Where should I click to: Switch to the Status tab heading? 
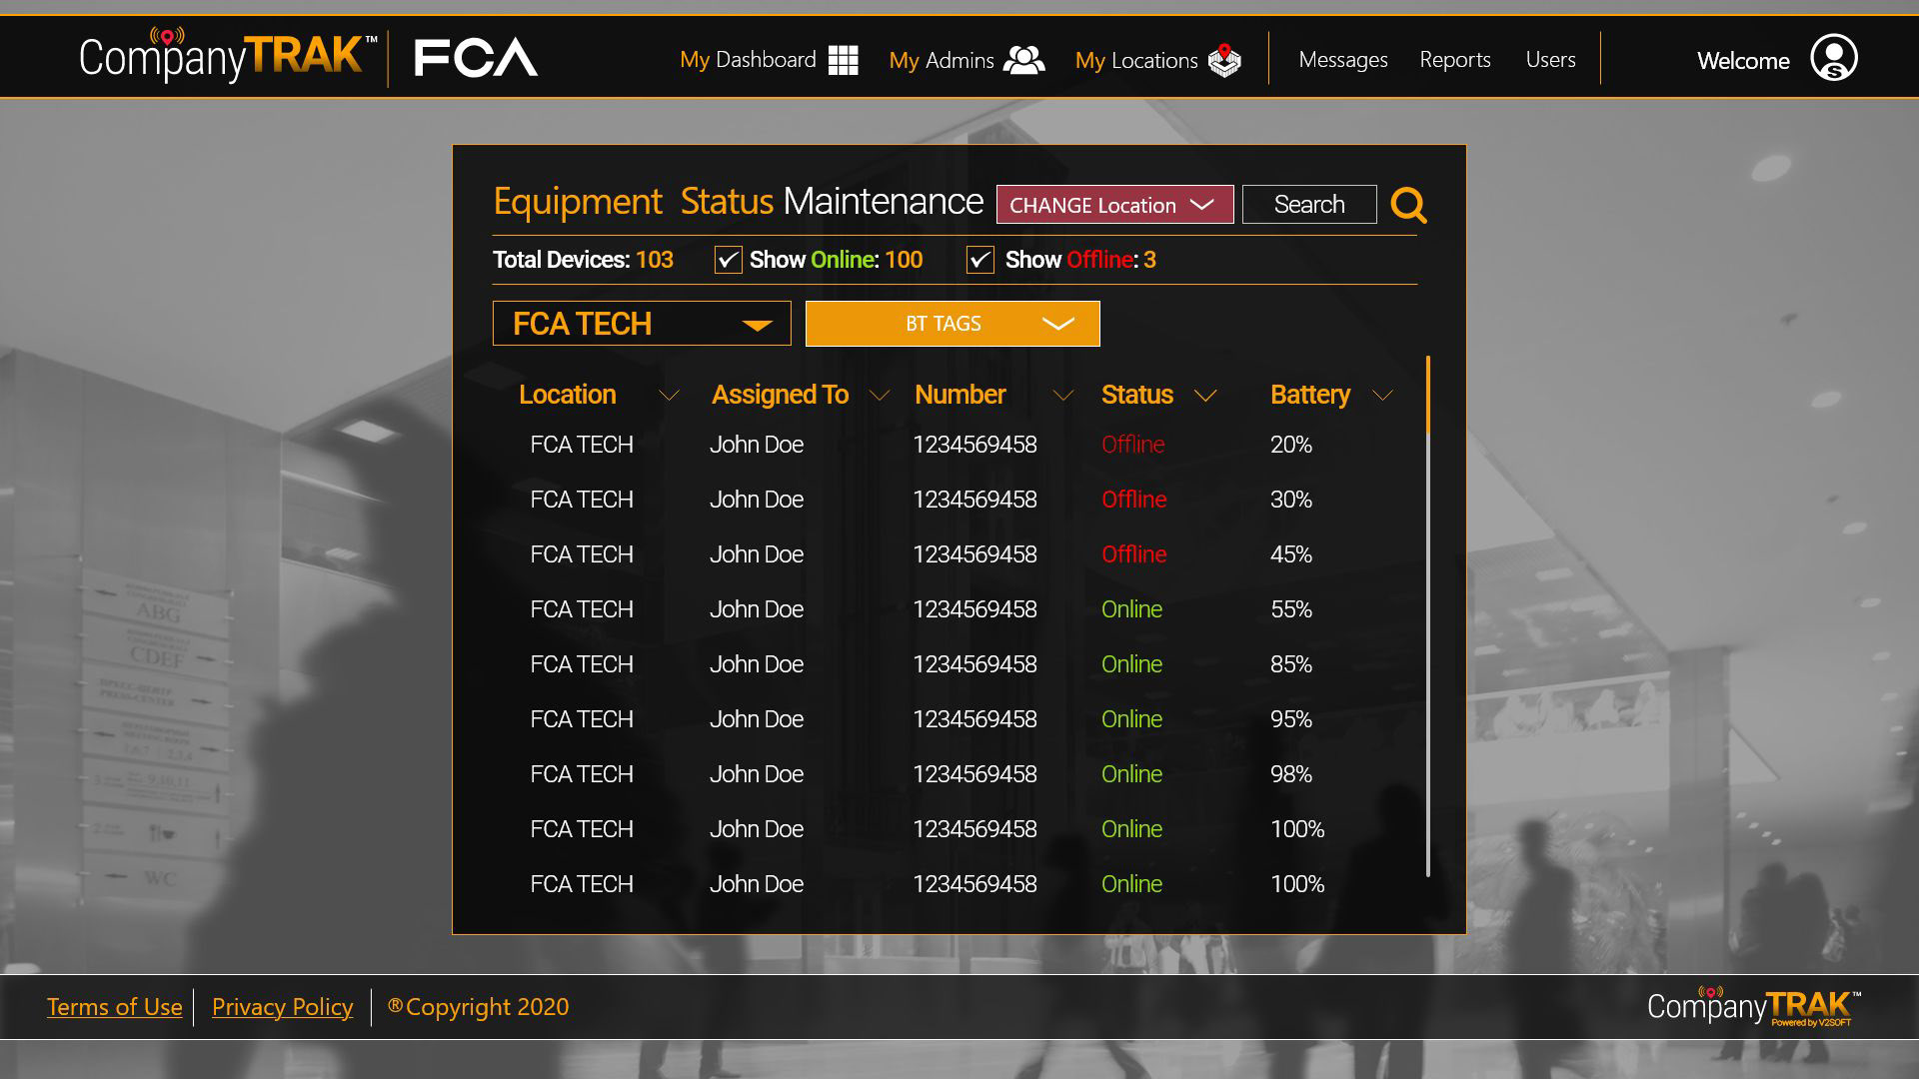[x=727, y=202]
